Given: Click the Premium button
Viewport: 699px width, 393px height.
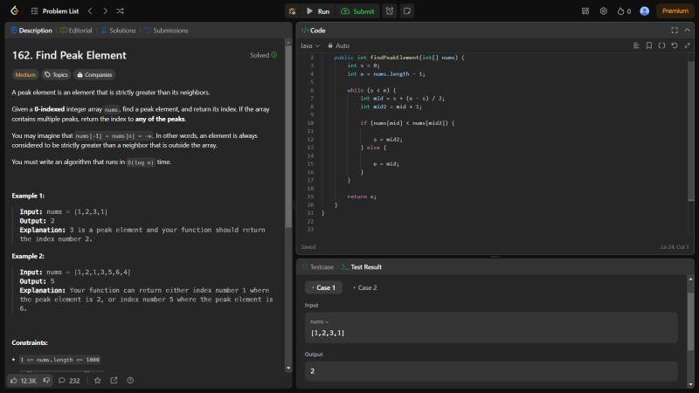Looking at the screenshot, I should click(675, 10).
